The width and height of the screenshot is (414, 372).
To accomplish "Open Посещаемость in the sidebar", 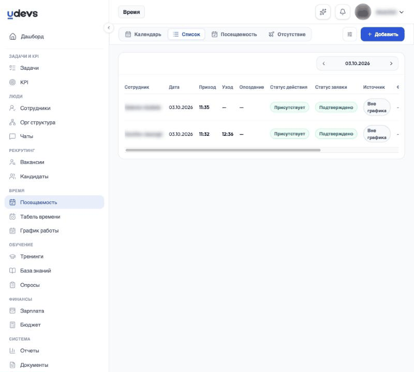I will coord(54,202).
